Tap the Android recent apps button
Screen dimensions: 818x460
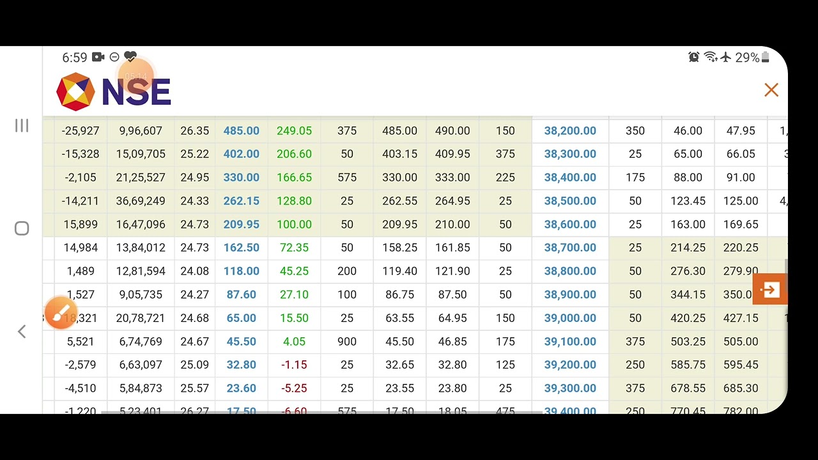[x=22, y=126]
